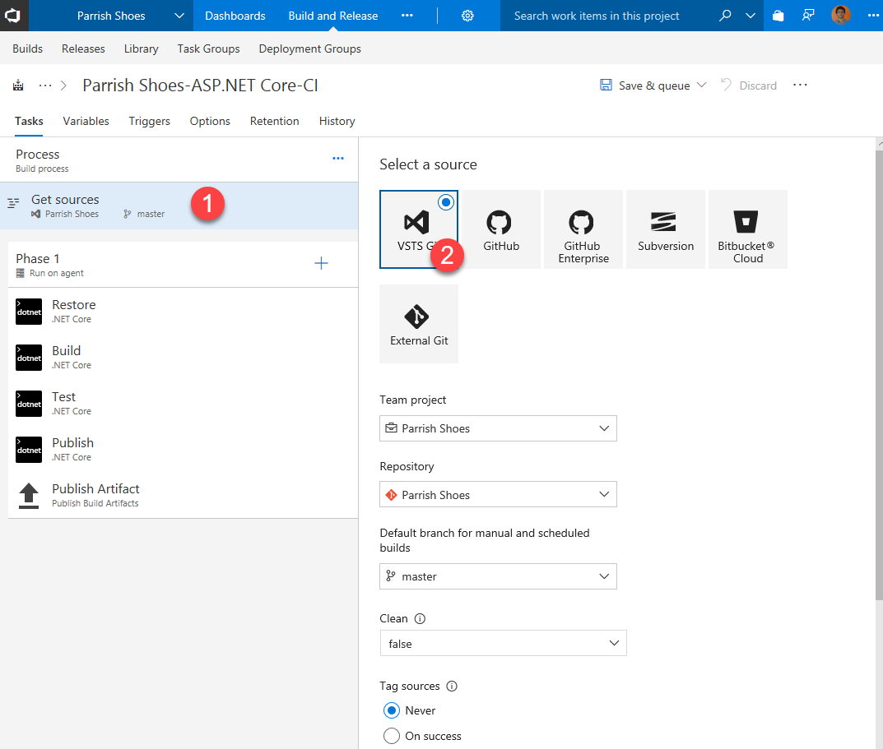Viewport: 883px width, 749px height.
Task: Open the default branch master dropdown
Action: 498,576
